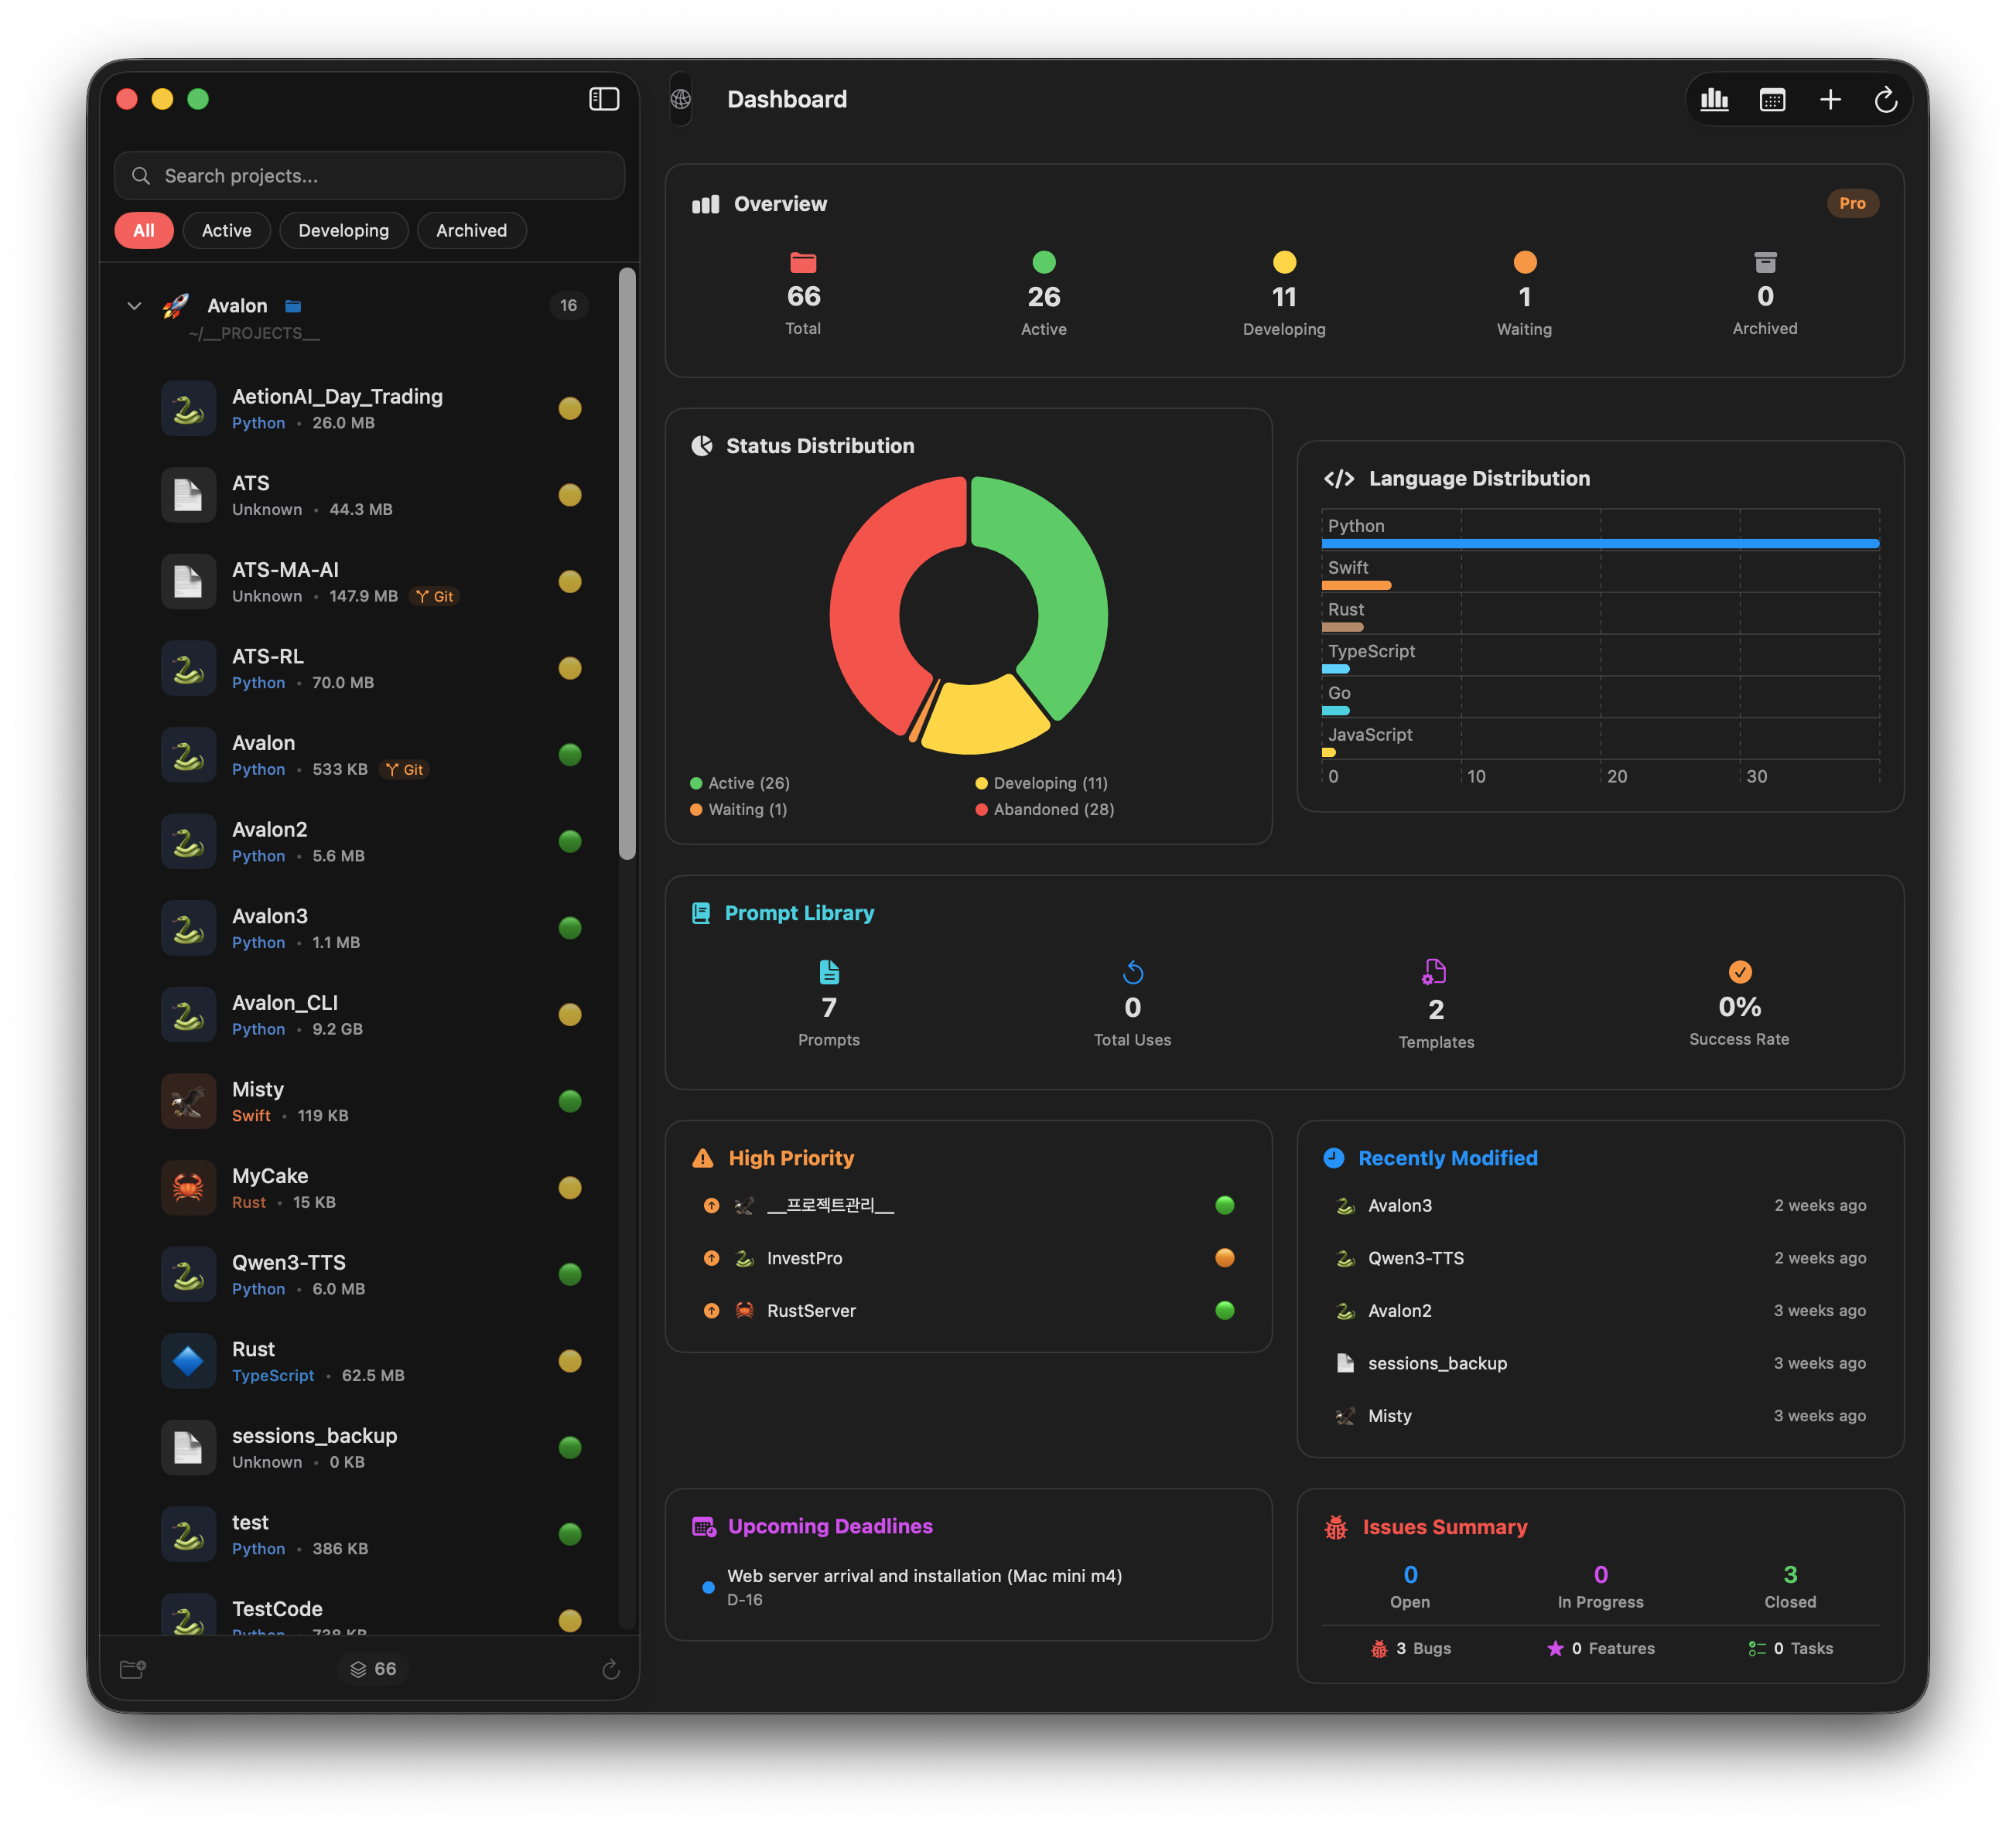Screen dimensions: 2016x1828
Task: Collapse the Avalon project group chevron
Action: pos(134,306)
